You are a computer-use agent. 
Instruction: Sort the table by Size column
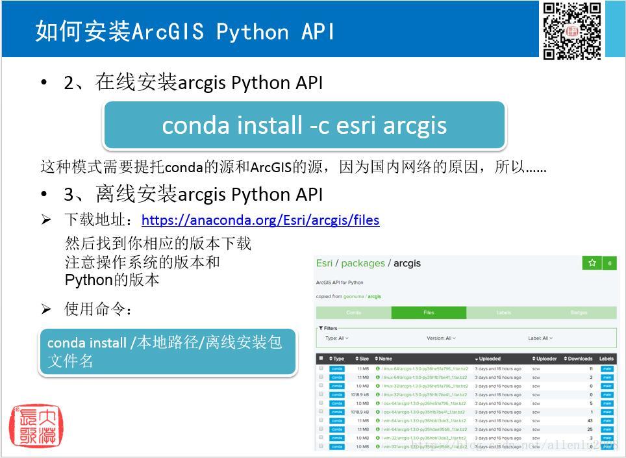tap(362, 359)
